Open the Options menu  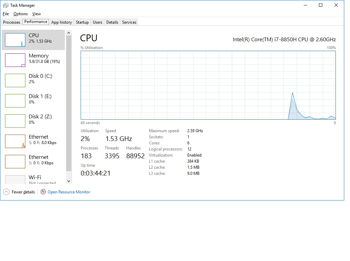[21, 14]
